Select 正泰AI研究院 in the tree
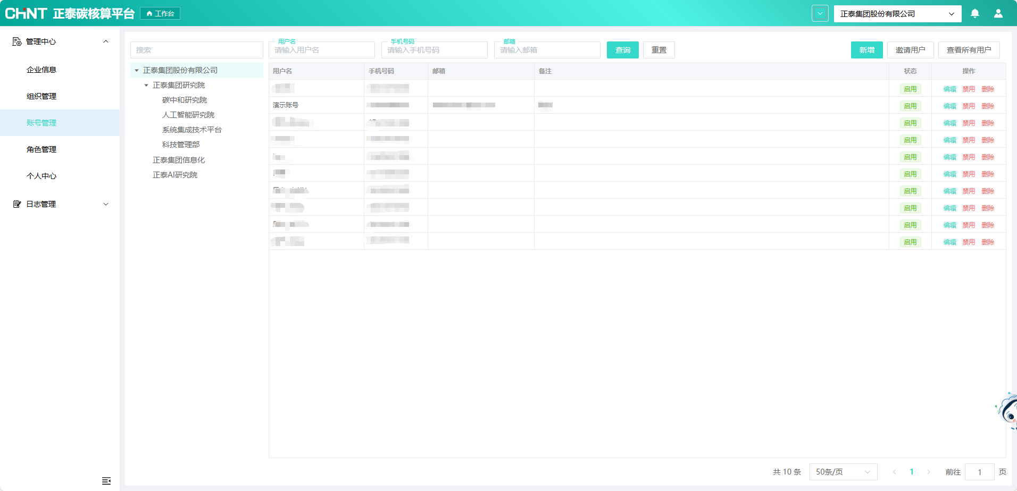The height and width of the screenshot is (491, 1017). 175,175
